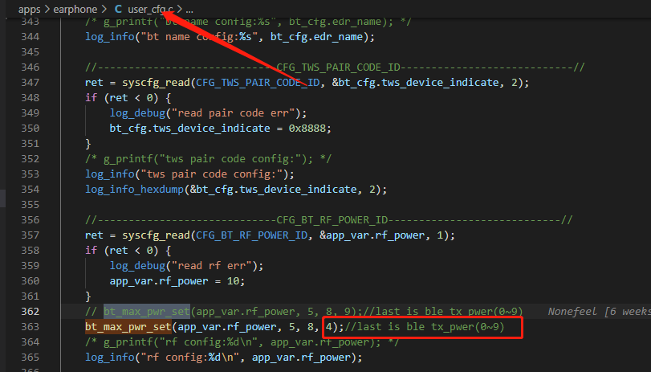Click the 'last is ble tx_pwer(0~9)' comment on line 363
Image resolution: width=651 pixels, height=372 pixels.
[425, 327]
